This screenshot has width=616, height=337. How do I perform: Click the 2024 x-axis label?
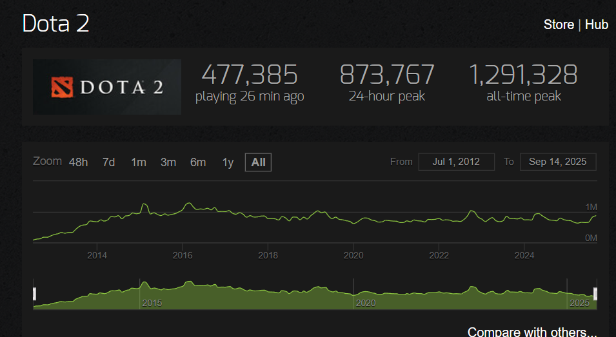524,255
